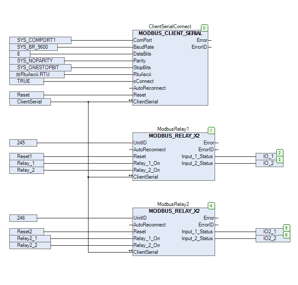Select AutoReconnect pin on MODBUS_CLIENT_SERIAL block
Viewport: 298px width, 285px height.
(150, 88)
